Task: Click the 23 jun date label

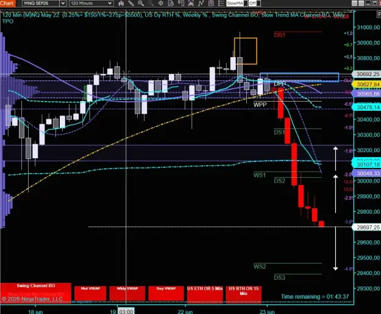Action: [267, 312]
